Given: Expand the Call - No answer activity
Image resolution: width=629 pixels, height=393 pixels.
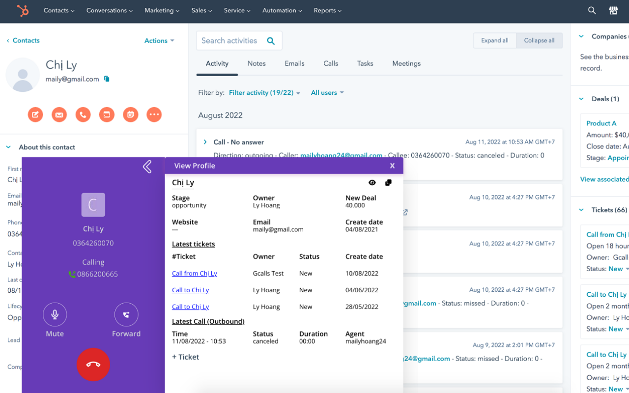Looking at the screenshot, I should [x=205, y=142].
